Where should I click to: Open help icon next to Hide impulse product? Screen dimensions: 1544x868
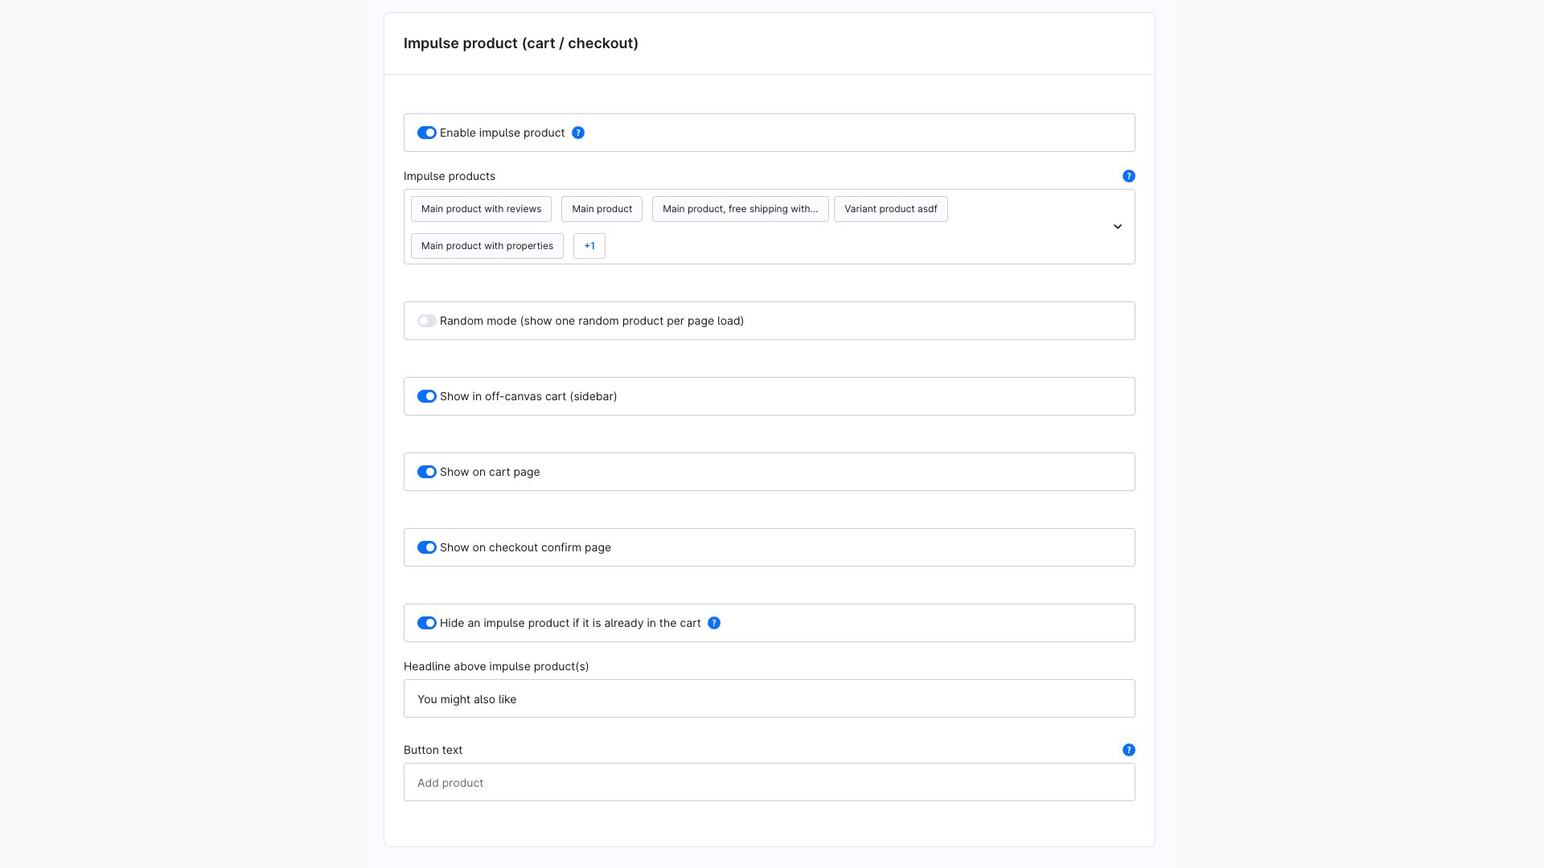pyautogui.click(x=714, y=623)
